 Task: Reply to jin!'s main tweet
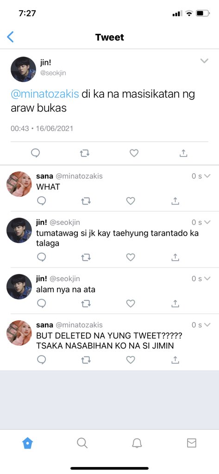tap(36, 153)
